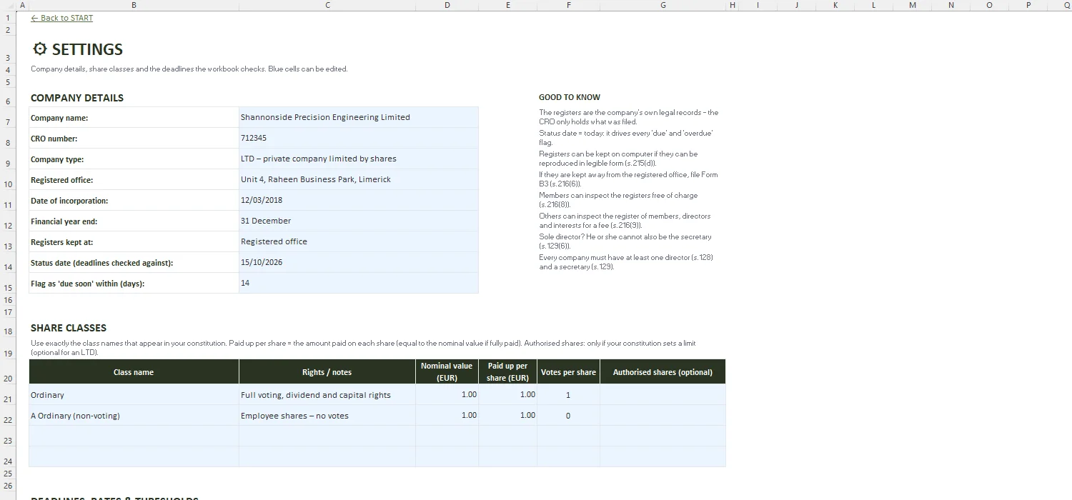1072x500 pixels.
Task: Select the Company name value cell
Action: tap(358, 117)
